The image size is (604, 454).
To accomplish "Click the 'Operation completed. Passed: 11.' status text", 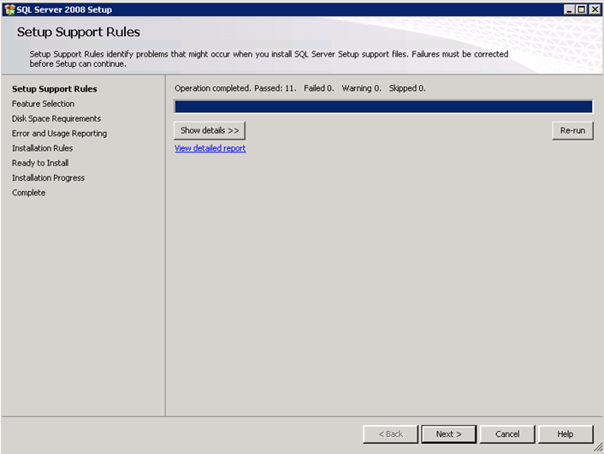I will pos(236,88).
